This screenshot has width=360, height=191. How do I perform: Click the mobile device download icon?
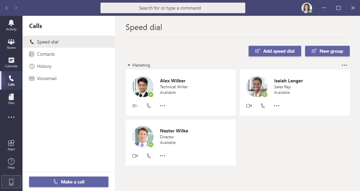[11, 182]
